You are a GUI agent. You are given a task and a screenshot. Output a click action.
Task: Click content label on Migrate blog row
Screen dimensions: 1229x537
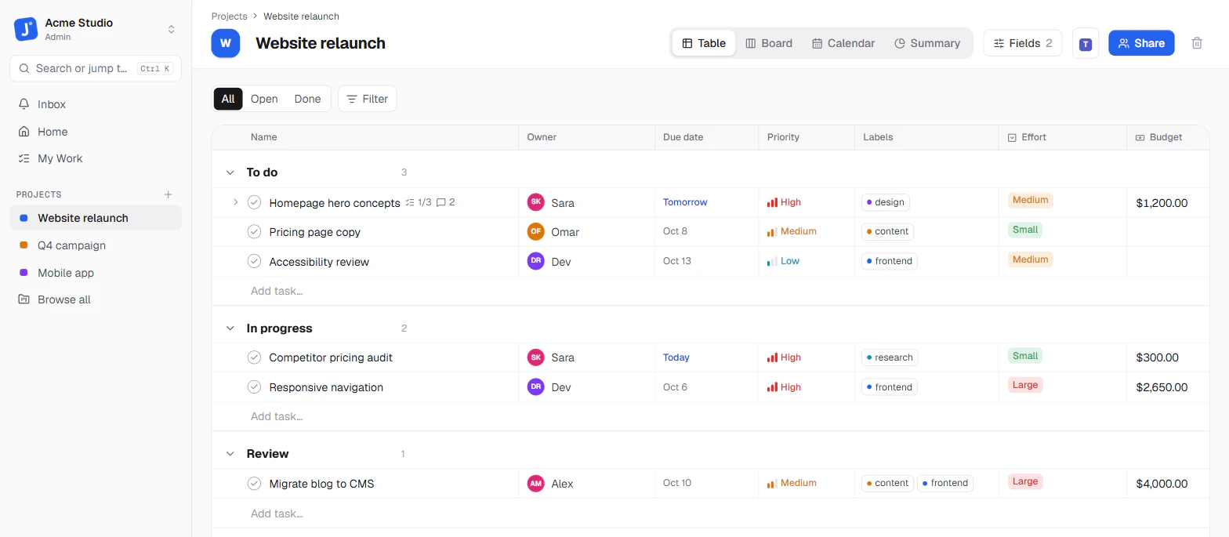887,483
